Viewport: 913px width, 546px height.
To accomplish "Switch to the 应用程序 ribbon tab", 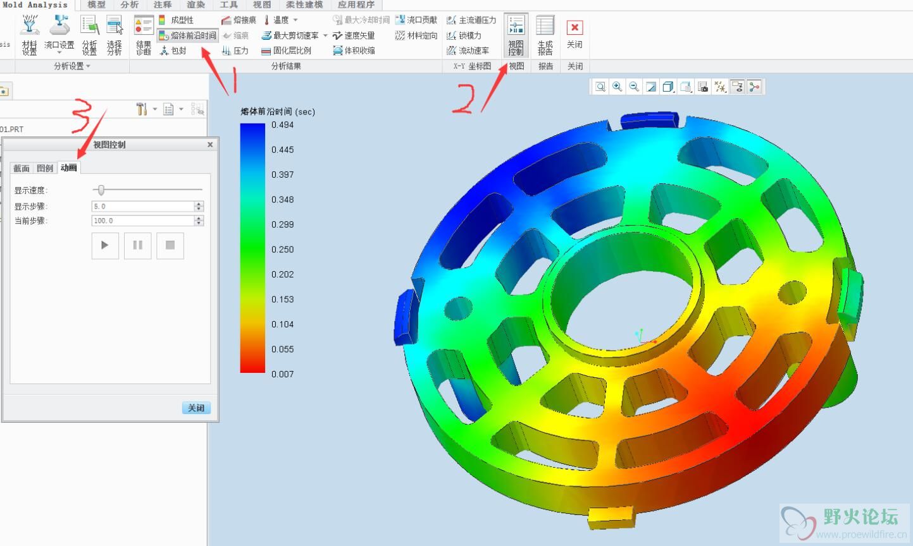I will click(356, 5).
